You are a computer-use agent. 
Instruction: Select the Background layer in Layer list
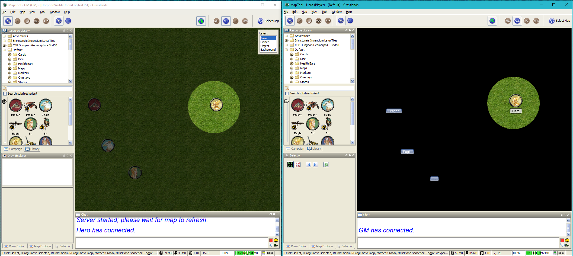[x=268, y=50]
